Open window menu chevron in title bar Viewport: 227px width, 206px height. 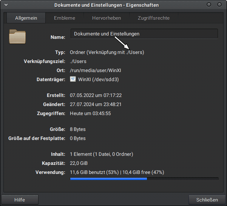pos(6,5)
